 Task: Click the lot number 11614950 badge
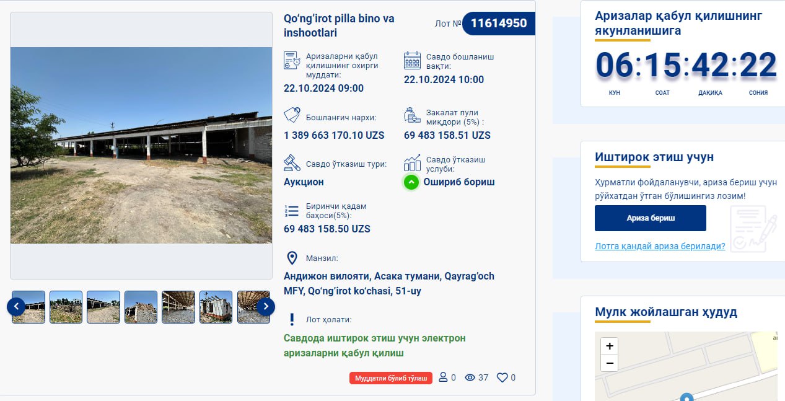[x=499, y=24]
